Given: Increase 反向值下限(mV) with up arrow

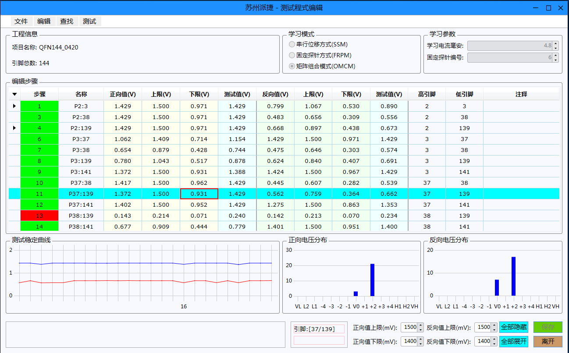Looking at the screenshot, I should tap(494, 339).
